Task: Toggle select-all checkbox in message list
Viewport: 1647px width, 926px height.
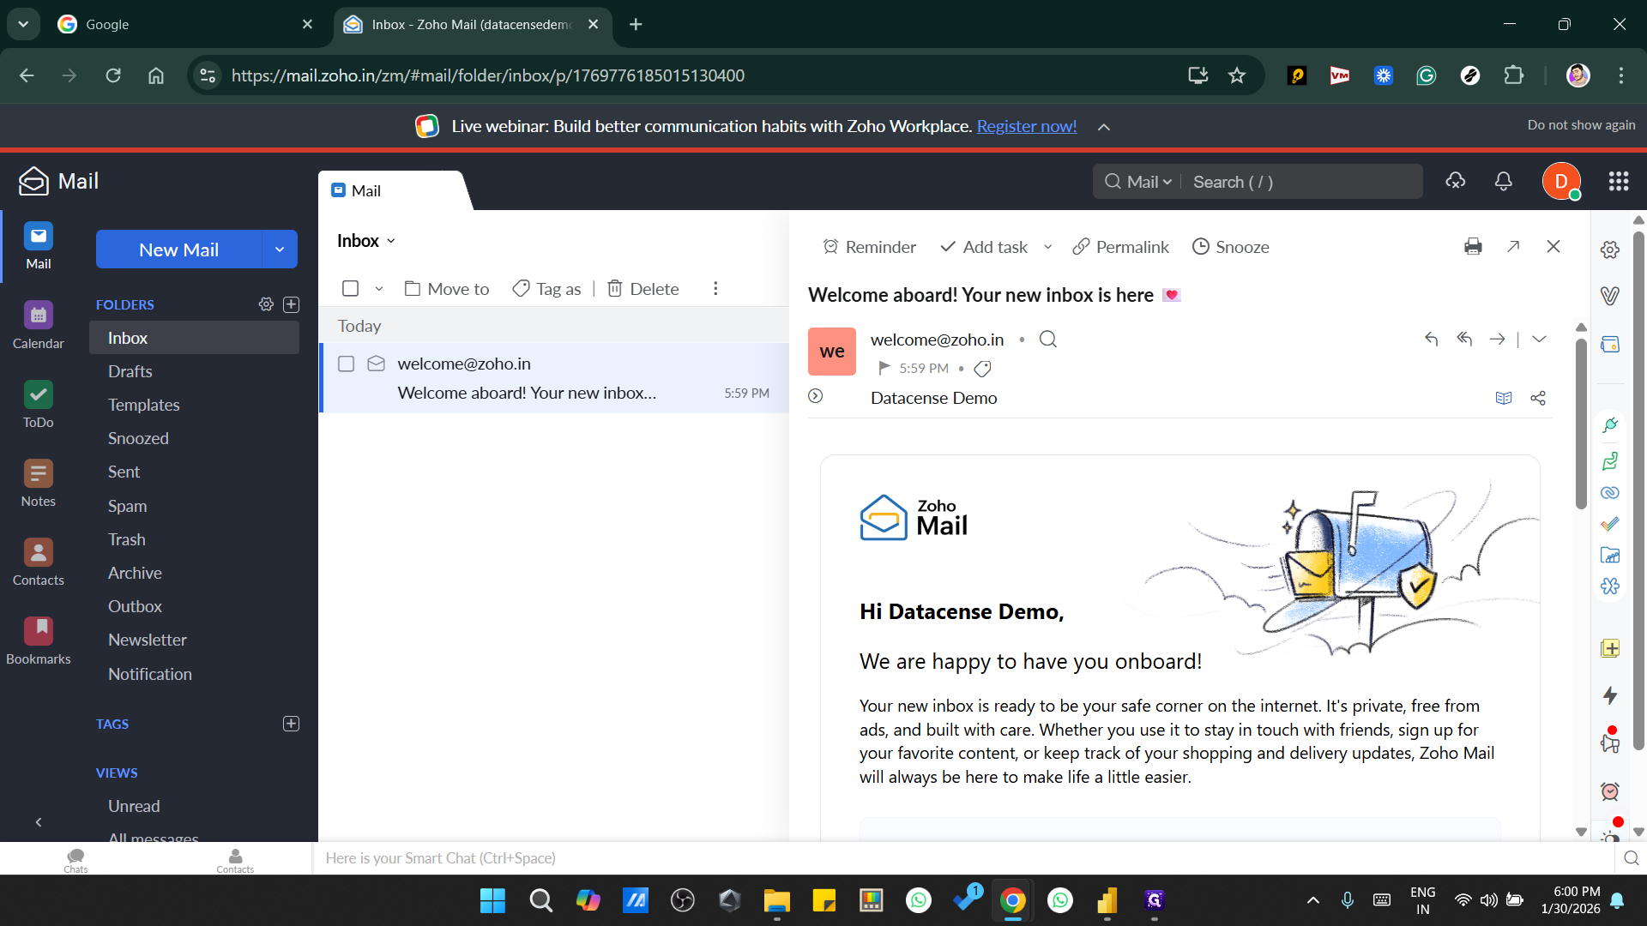Action: 350,288
